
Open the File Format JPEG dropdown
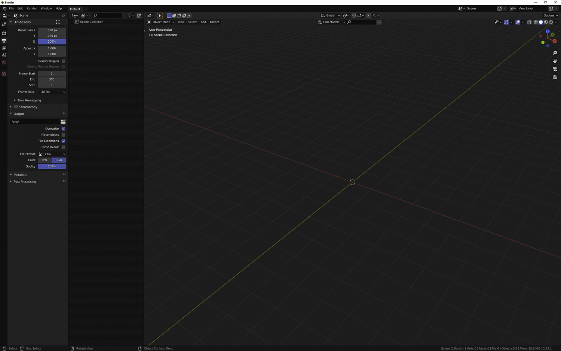click(52, 154)
